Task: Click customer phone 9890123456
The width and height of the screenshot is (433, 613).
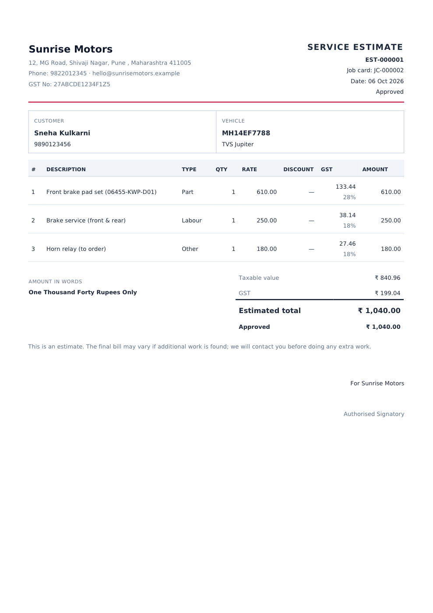Action: tap(53, 144)
